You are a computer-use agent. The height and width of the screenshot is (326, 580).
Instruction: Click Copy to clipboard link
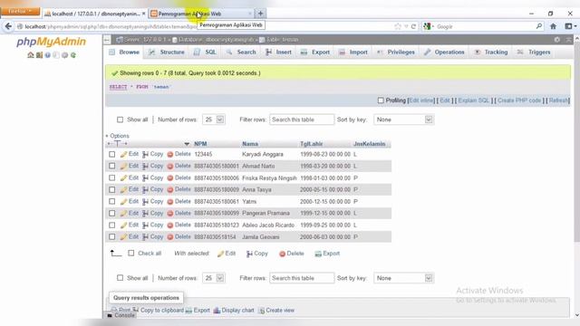pos(162,311)
